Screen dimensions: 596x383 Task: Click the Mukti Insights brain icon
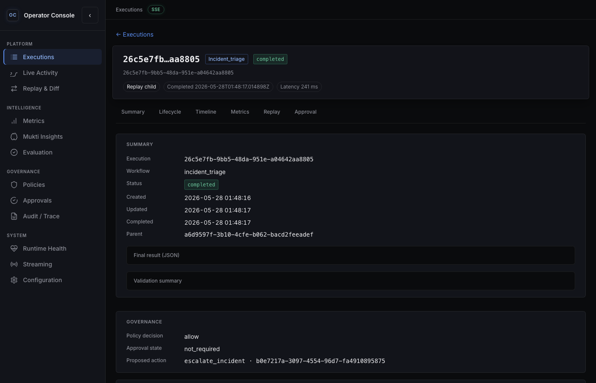click(x=14, y=137)
